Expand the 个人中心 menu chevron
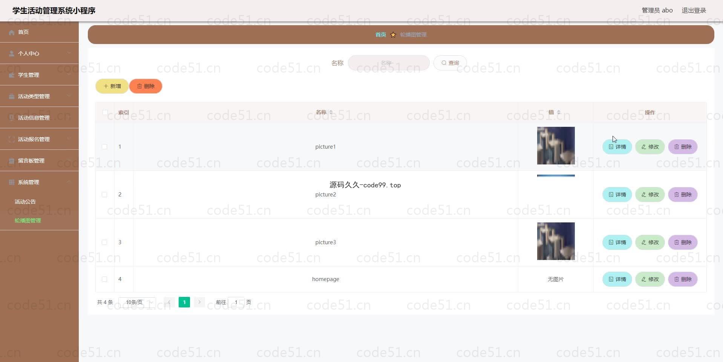The height and width of the screenshot is (362, 723). [69, 53]
